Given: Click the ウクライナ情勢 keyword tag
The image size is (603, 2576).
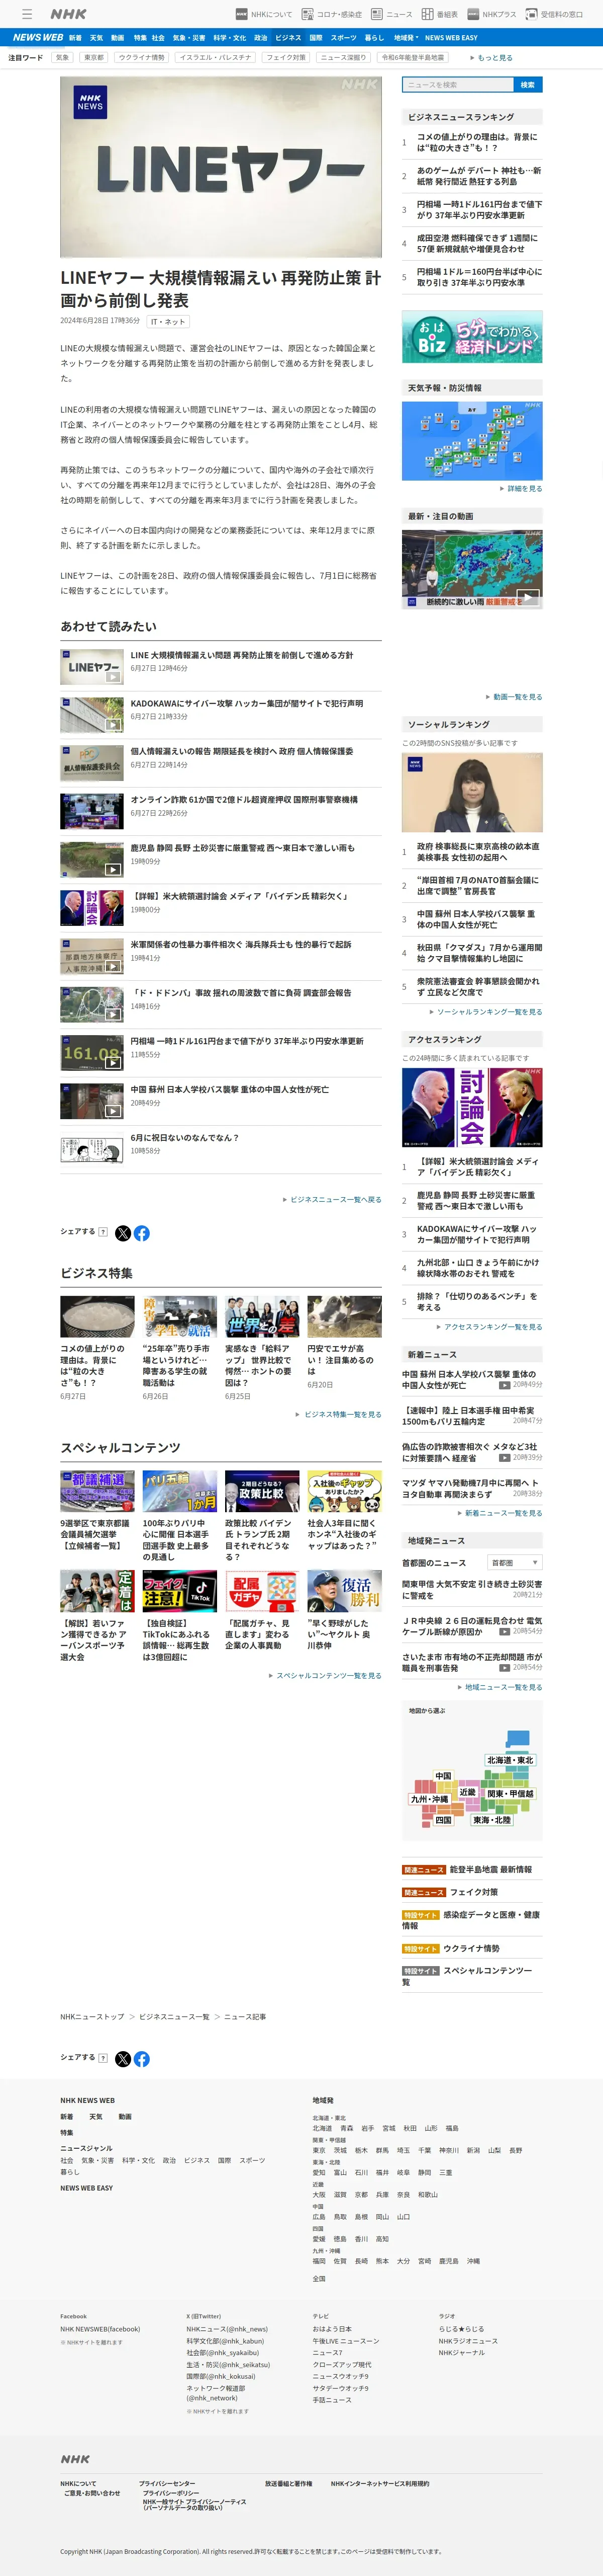Looking at the screenshot, I should [x=142, y=58].
